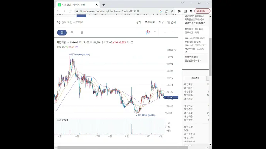Image resolution: width=266 pixels, height=149 pixels.
Task: Reload the Naver finance page
Action: (x=70, y=11)
